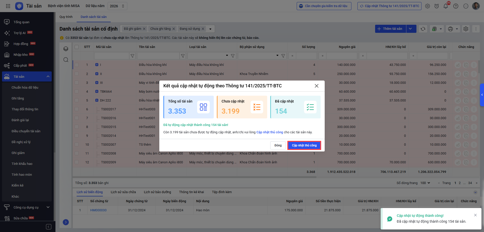Image resolution: width=484 pixels, height=232 pixels.
Task: Open the data year 2026 dropdown
Action: [117, 6]
